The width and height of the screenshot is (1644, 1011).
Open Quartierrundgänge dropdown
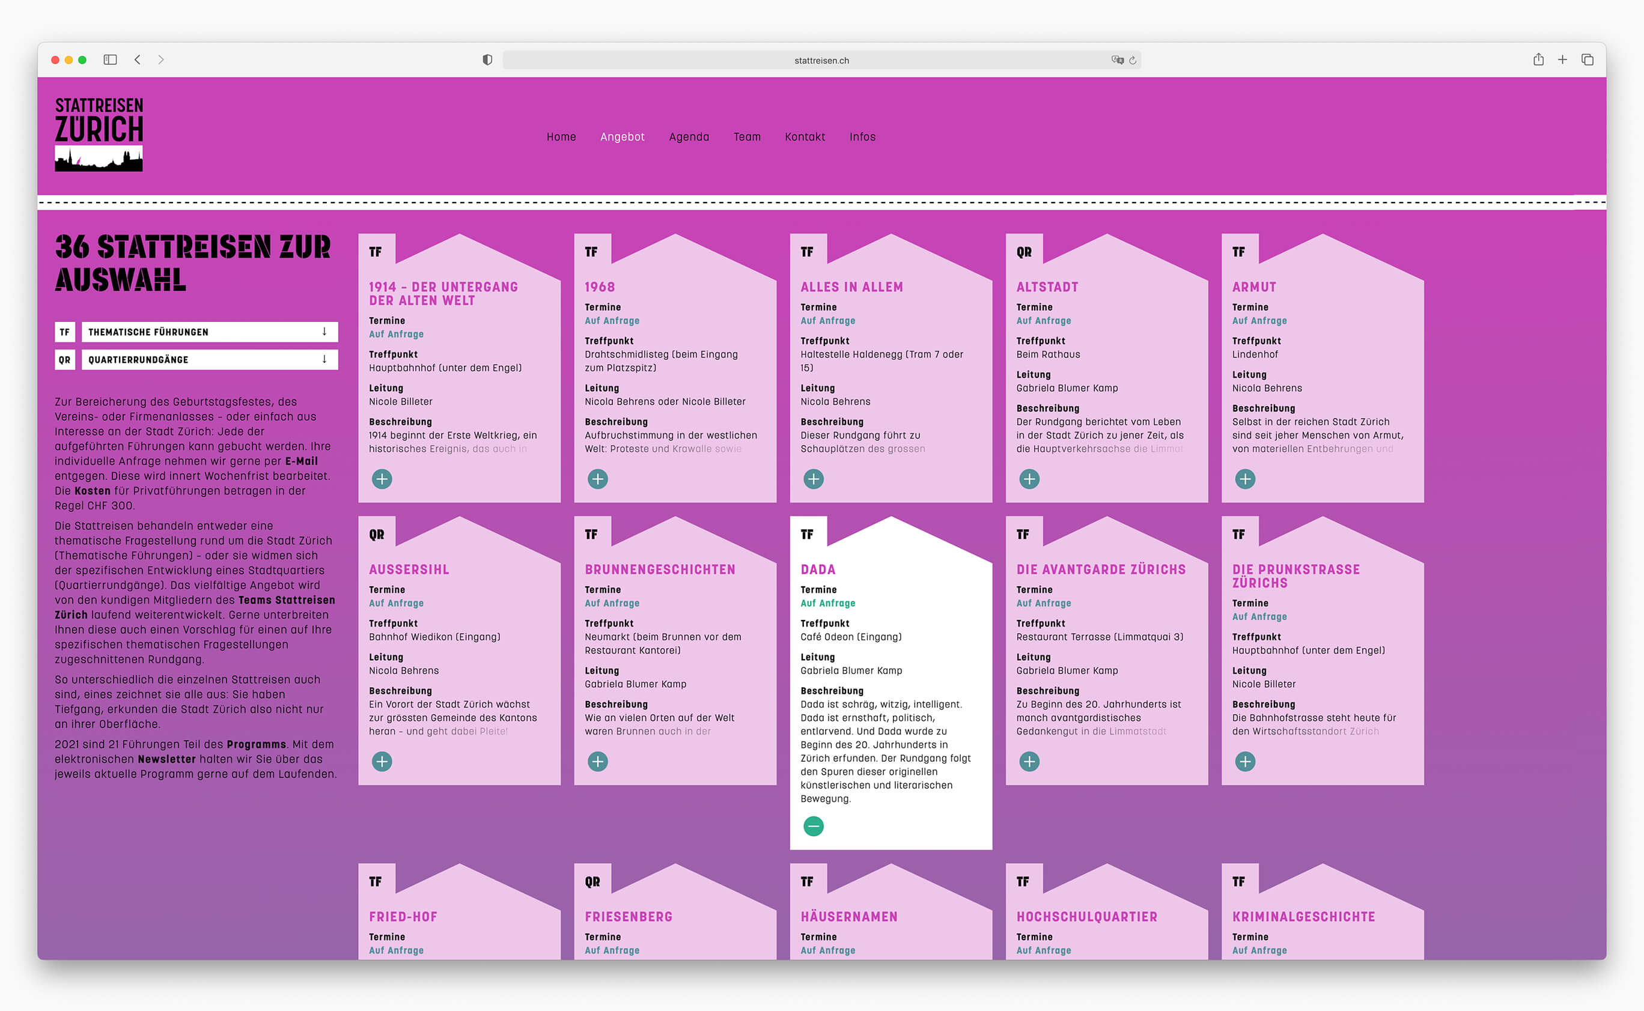[x=209, y=360]
